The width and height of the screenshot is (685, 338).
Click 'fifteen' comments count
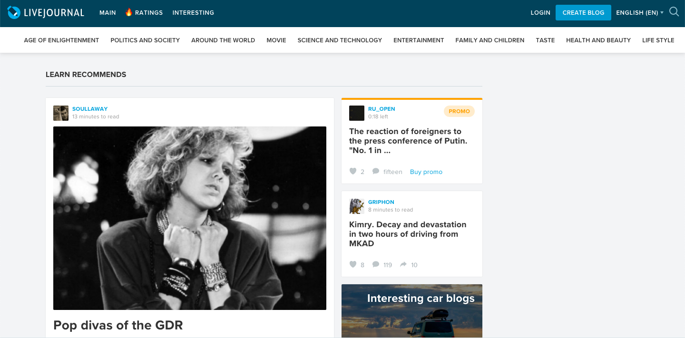pyautogui.click(x=393, y=172)
